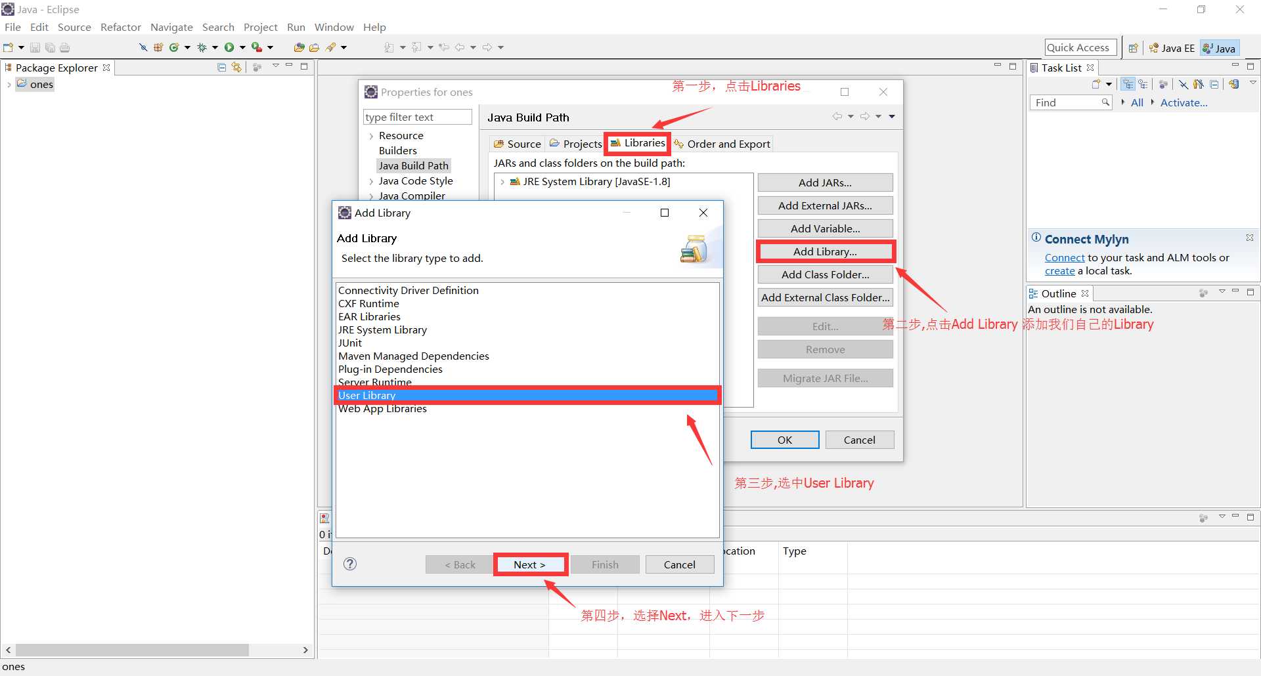The height and width of the screenshot is (676, 1261).
Task: Toggle Categorized view in Task List
Action: 1128,84
